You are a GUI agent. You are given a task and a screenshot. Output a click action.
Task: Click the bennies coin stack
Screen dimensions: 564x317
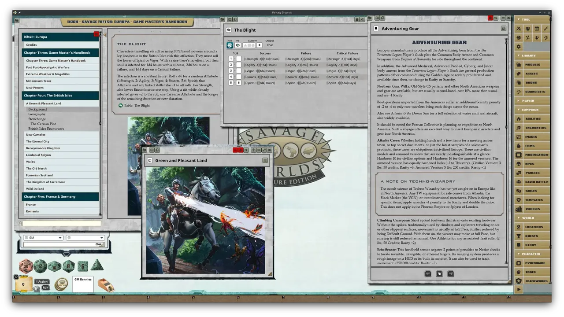pyautogui.click(x=61, y=285)
